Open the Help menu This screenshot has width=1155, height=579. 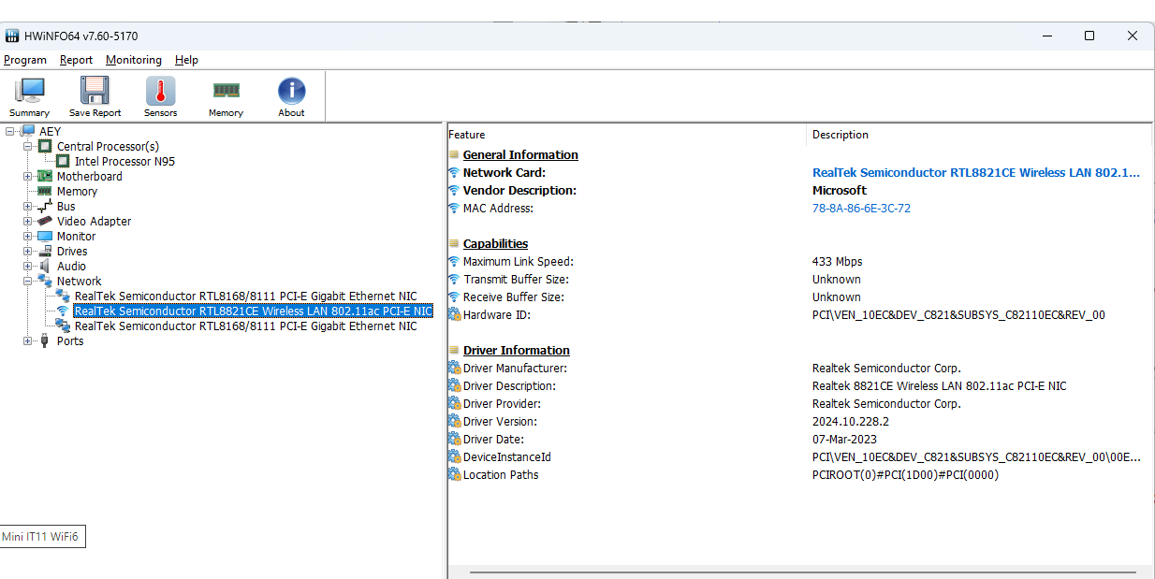click(186, 60)
